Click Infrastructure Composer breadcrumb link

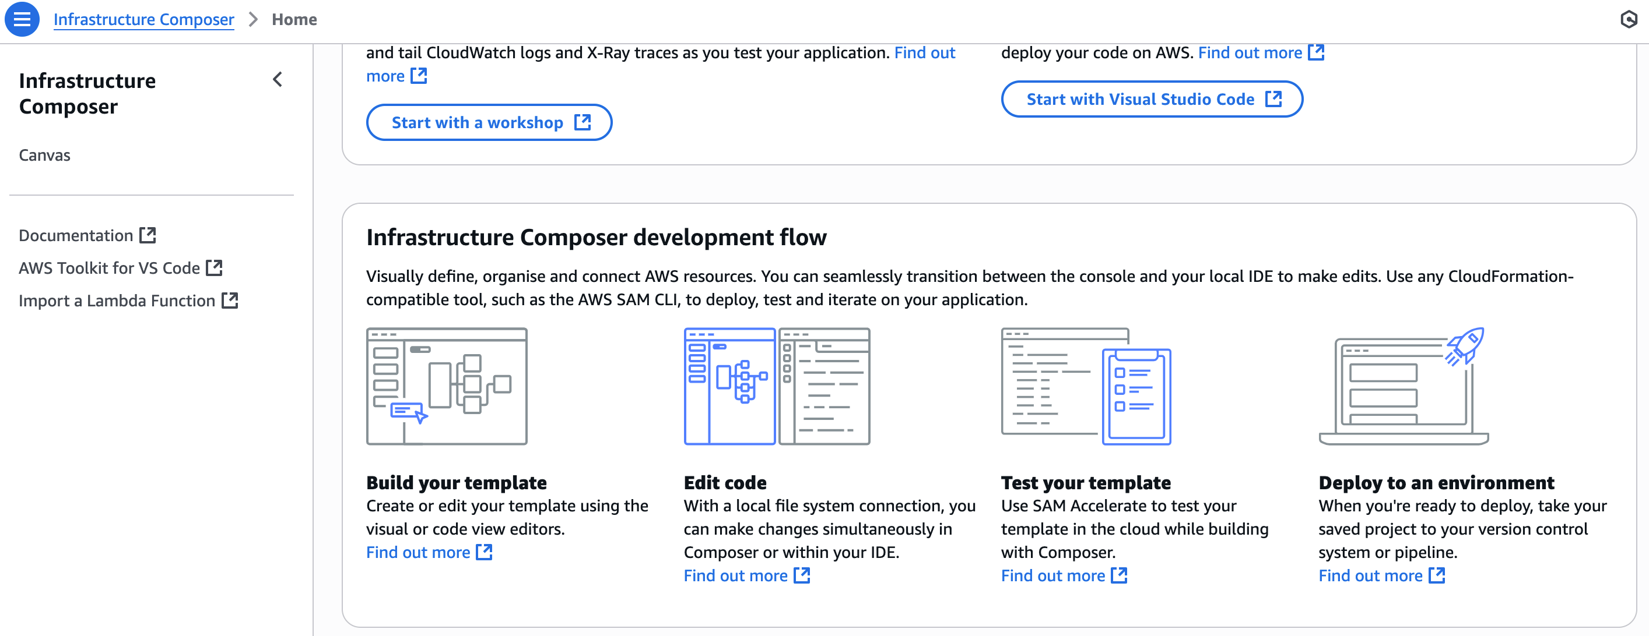143,19
